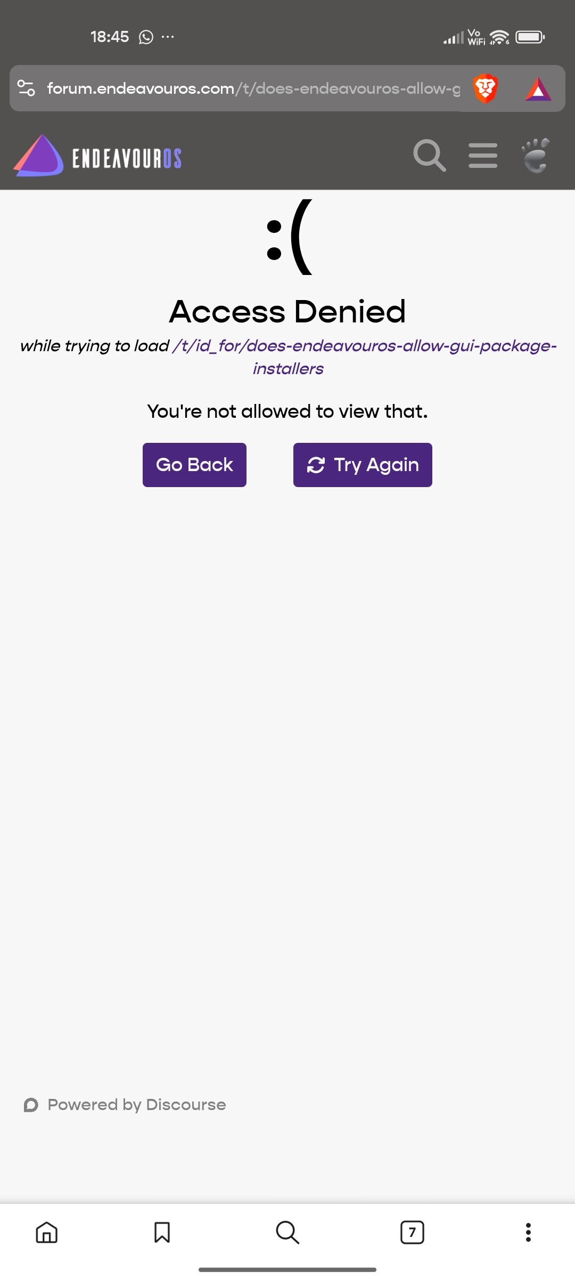Click the Try Again button

pyautogui.click(x=363, y=465)
